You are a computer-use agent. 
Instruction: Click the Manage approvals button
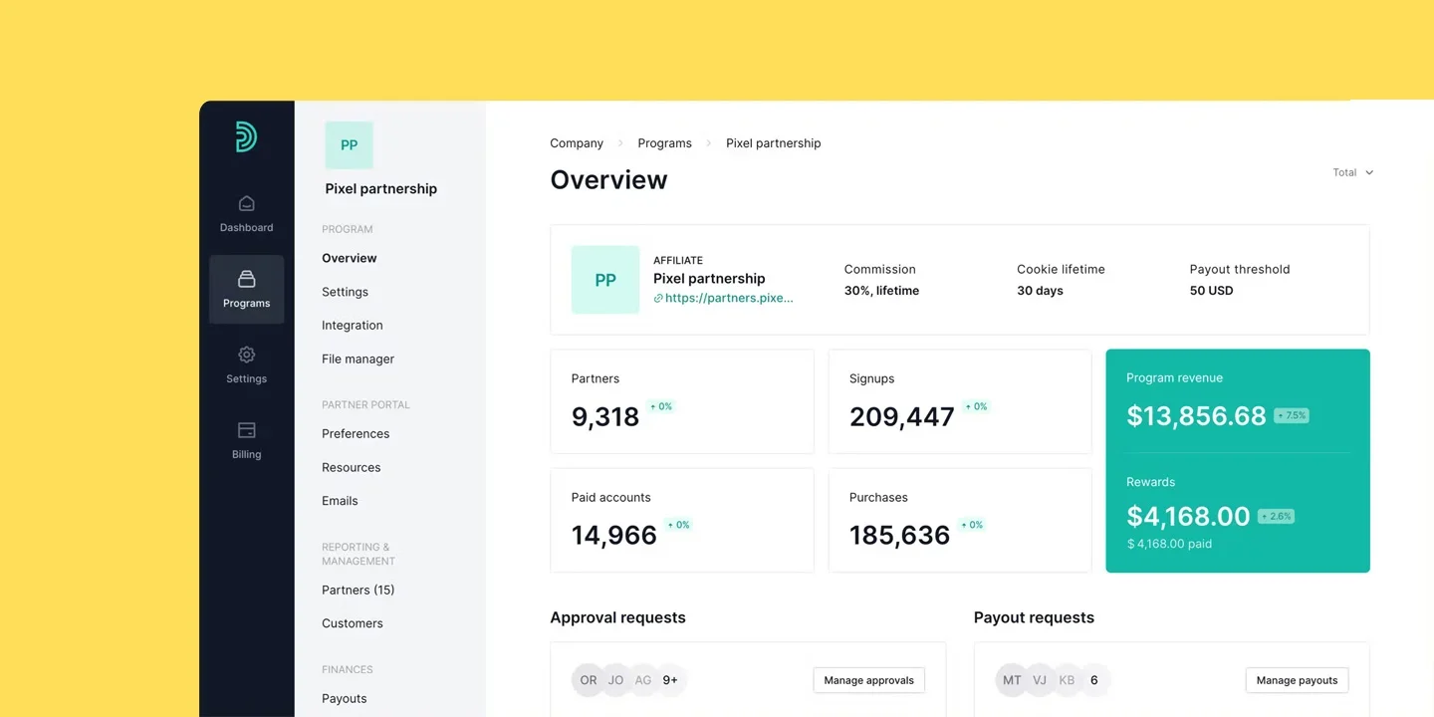pyautogui.click(x=868, y=680)
